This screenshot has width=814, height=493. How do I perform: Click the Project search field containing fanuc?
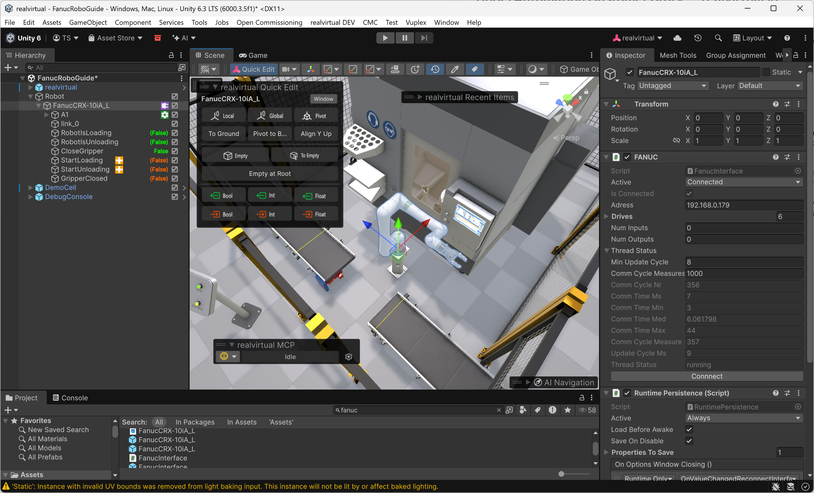418,410
